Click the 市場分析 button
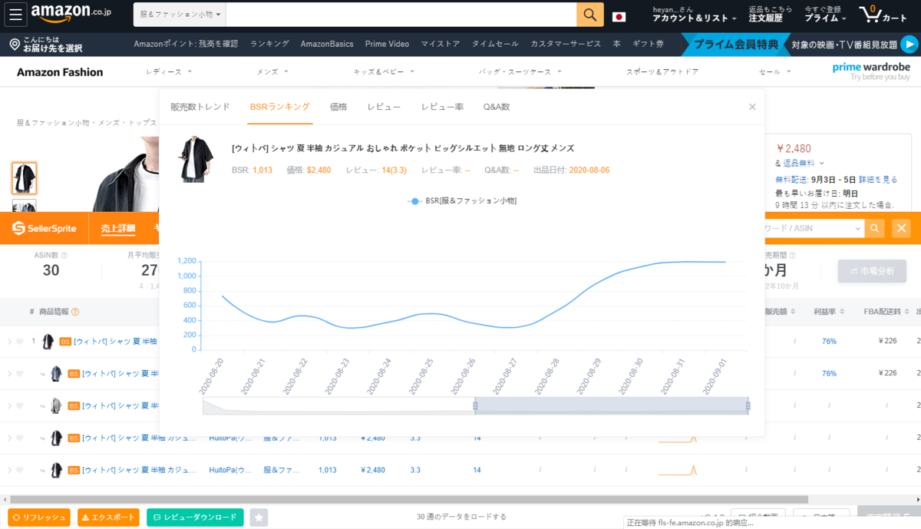This screenshot has width=921, height=529. (872, 271)
